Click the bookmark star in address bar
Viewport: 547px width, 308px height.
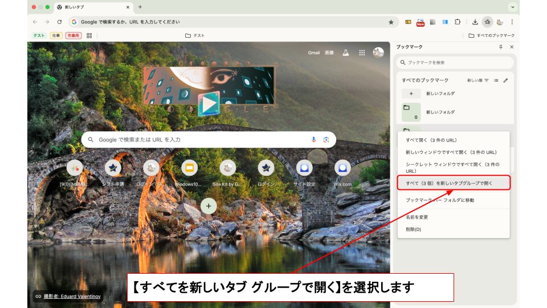[x=391, y=22]
